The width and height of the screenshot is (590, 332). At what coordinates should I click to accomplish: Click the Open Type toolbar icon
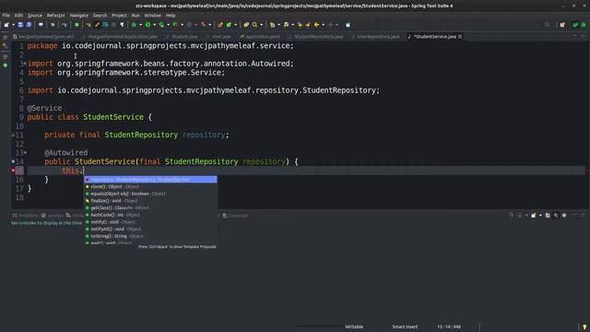[x=246, y=25]
